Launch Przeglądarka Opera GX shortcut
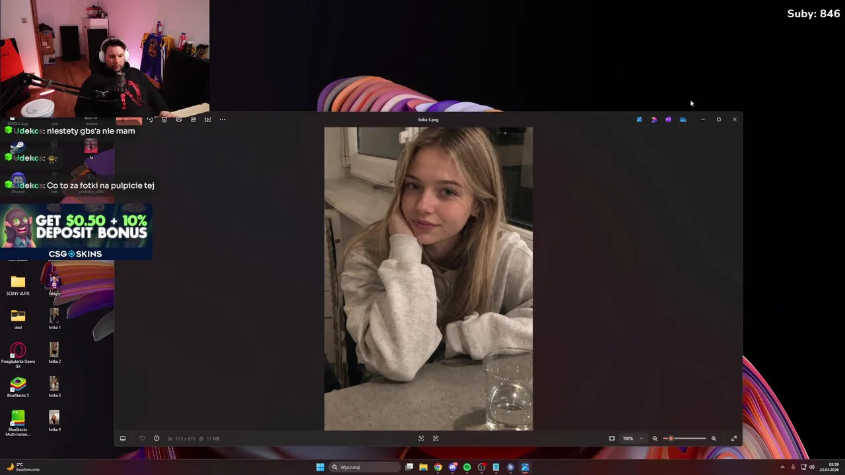845x475 pixels. click(18, 355)
